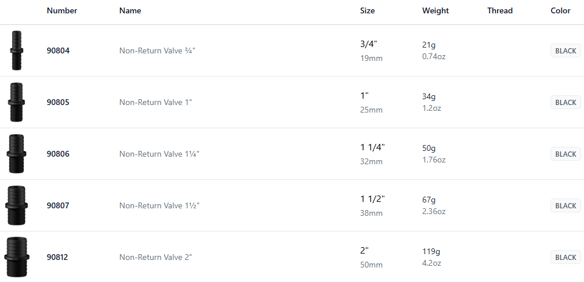Open Non-Return Valve ¾" product name
584x282 pixels.
click(157, 50)
